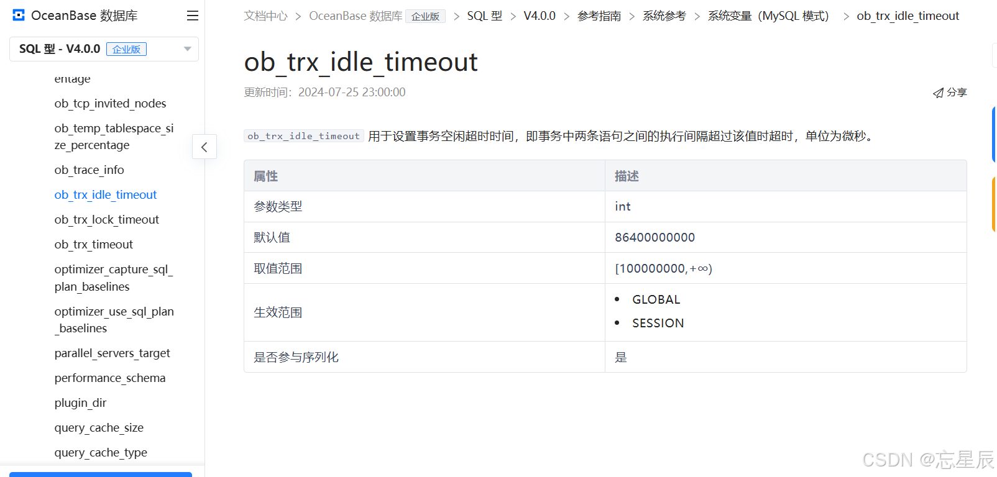Open performance_schema in the sidebar
The height and width of the screenshot is (477, 997).
[109, 378]
